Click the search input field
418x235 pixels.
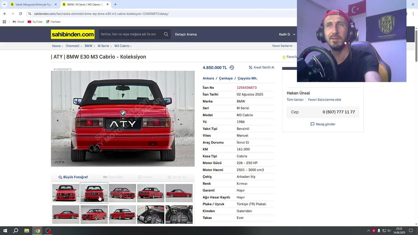(131, 34)
